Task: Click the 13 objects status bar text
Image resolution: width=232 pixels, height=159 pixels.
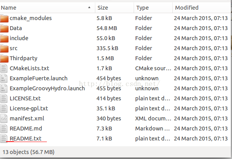Action: [29, 152]
